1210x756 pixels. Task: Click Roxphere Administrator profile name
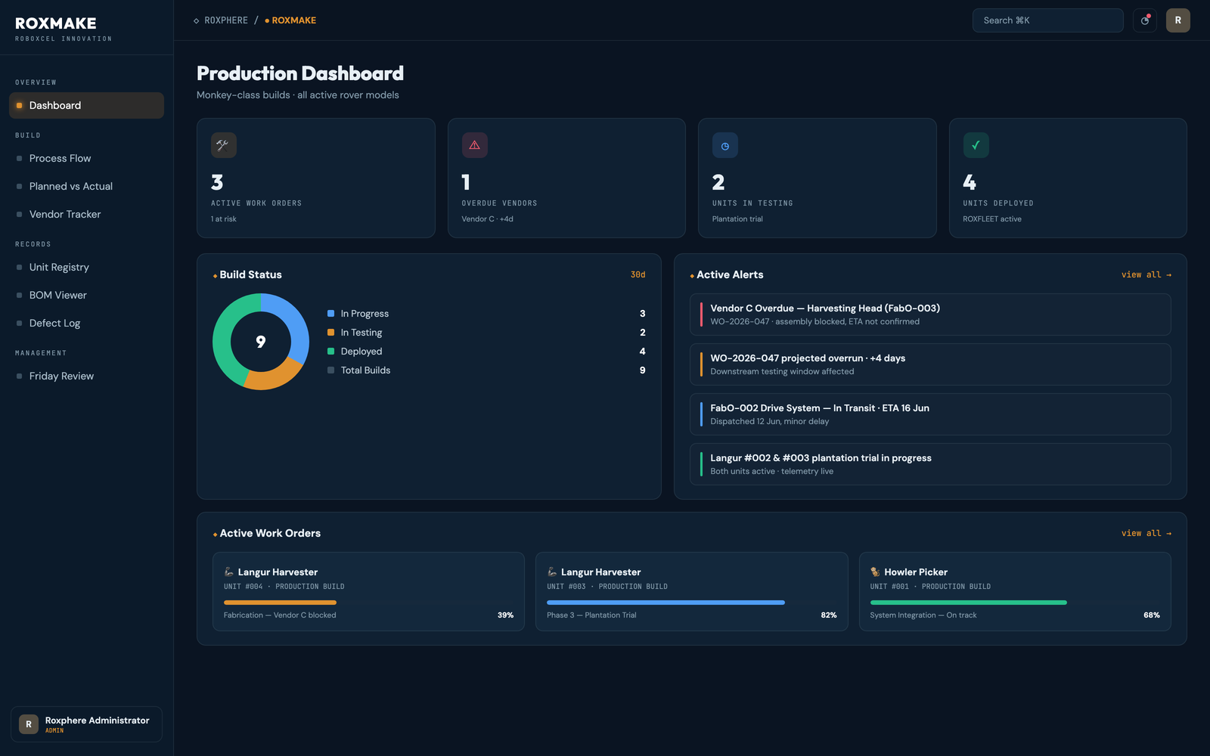pos(98,720)
